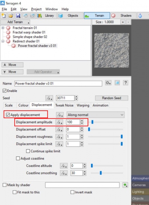Enable Adjust coastline checkbox
Image resolution: width=149 pixels, height=205 pixels.
click(x=18, y=159)
